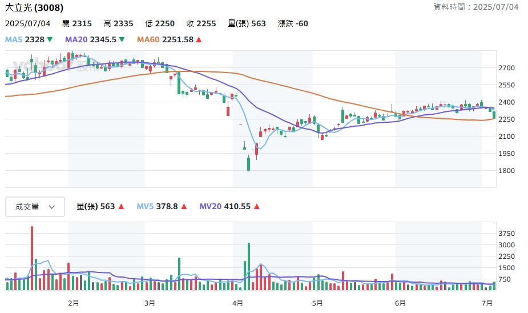Click the 7月 label on the time axis
This screenshot has width=528, height=313.
[487, 303]
